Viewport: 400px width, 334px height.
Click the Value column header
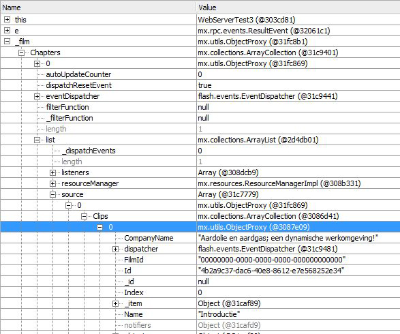[298, 7]
